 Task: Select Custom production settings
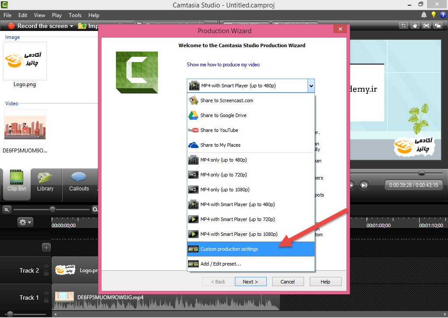(x=251, y=249)
